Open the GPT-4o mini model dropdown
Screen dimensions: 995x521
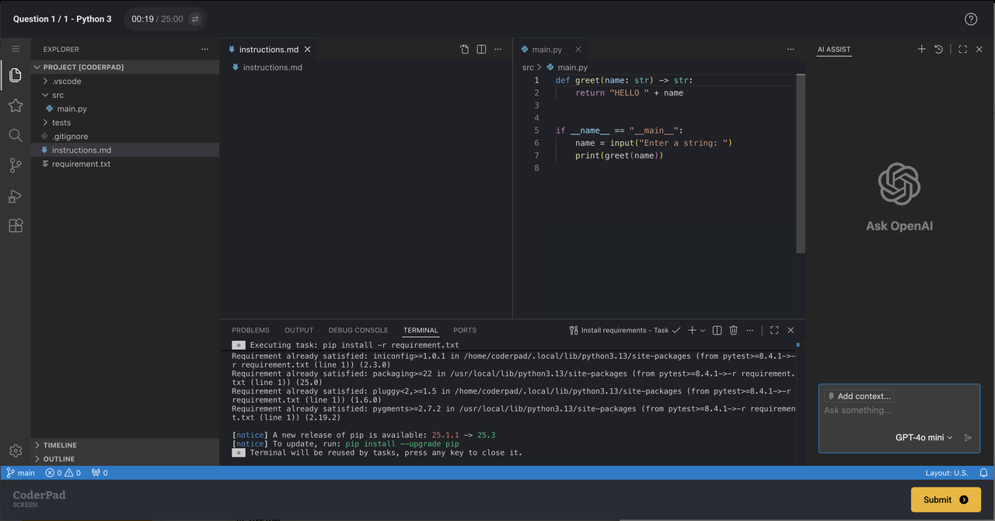[x=923, y=437]
